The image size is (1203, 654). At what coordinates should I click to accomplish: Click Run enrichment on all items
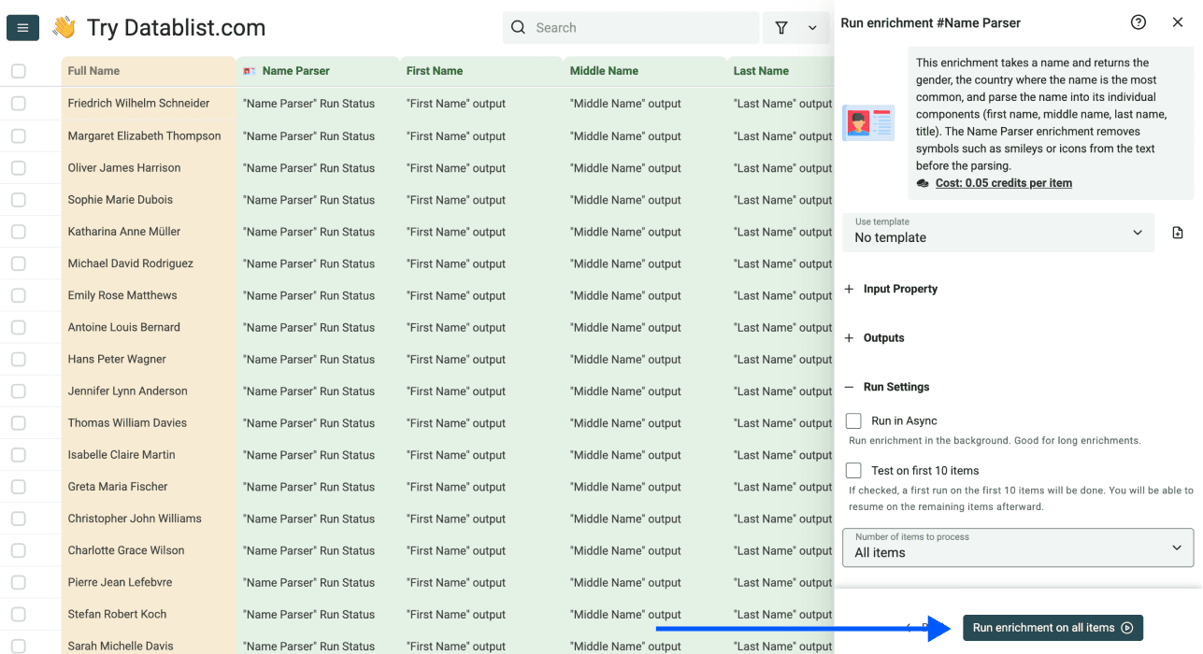point(1053,628)
